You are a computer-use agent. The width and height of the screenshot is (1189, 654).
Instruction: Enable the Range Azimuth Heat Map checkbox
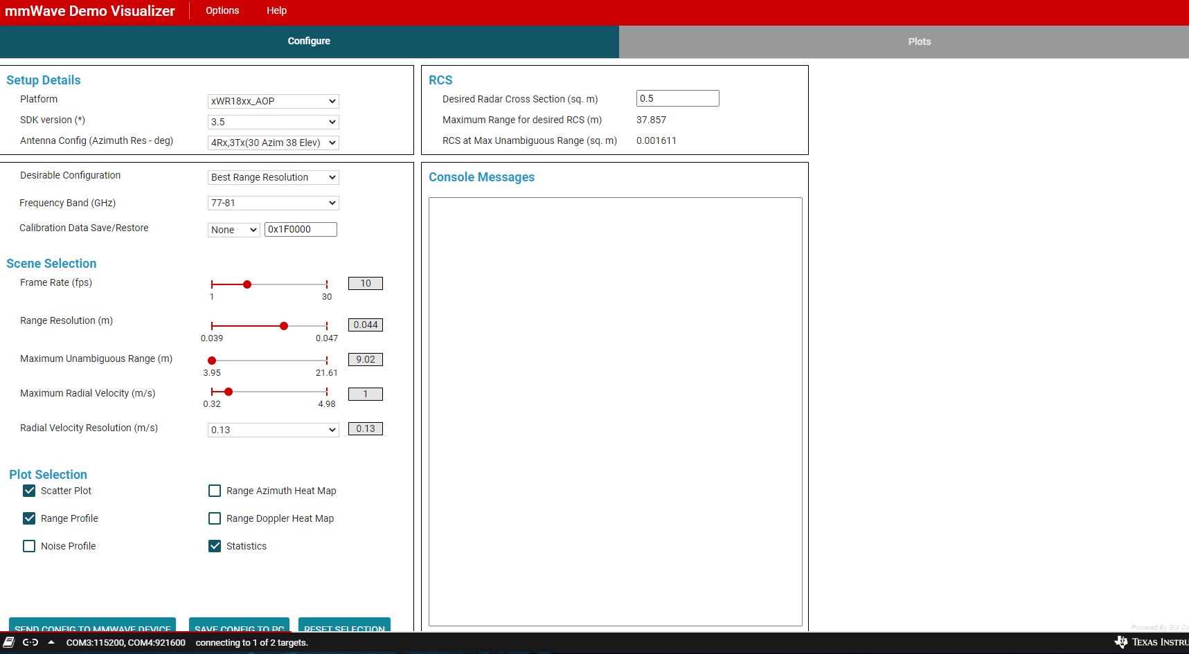pos(215,491)
